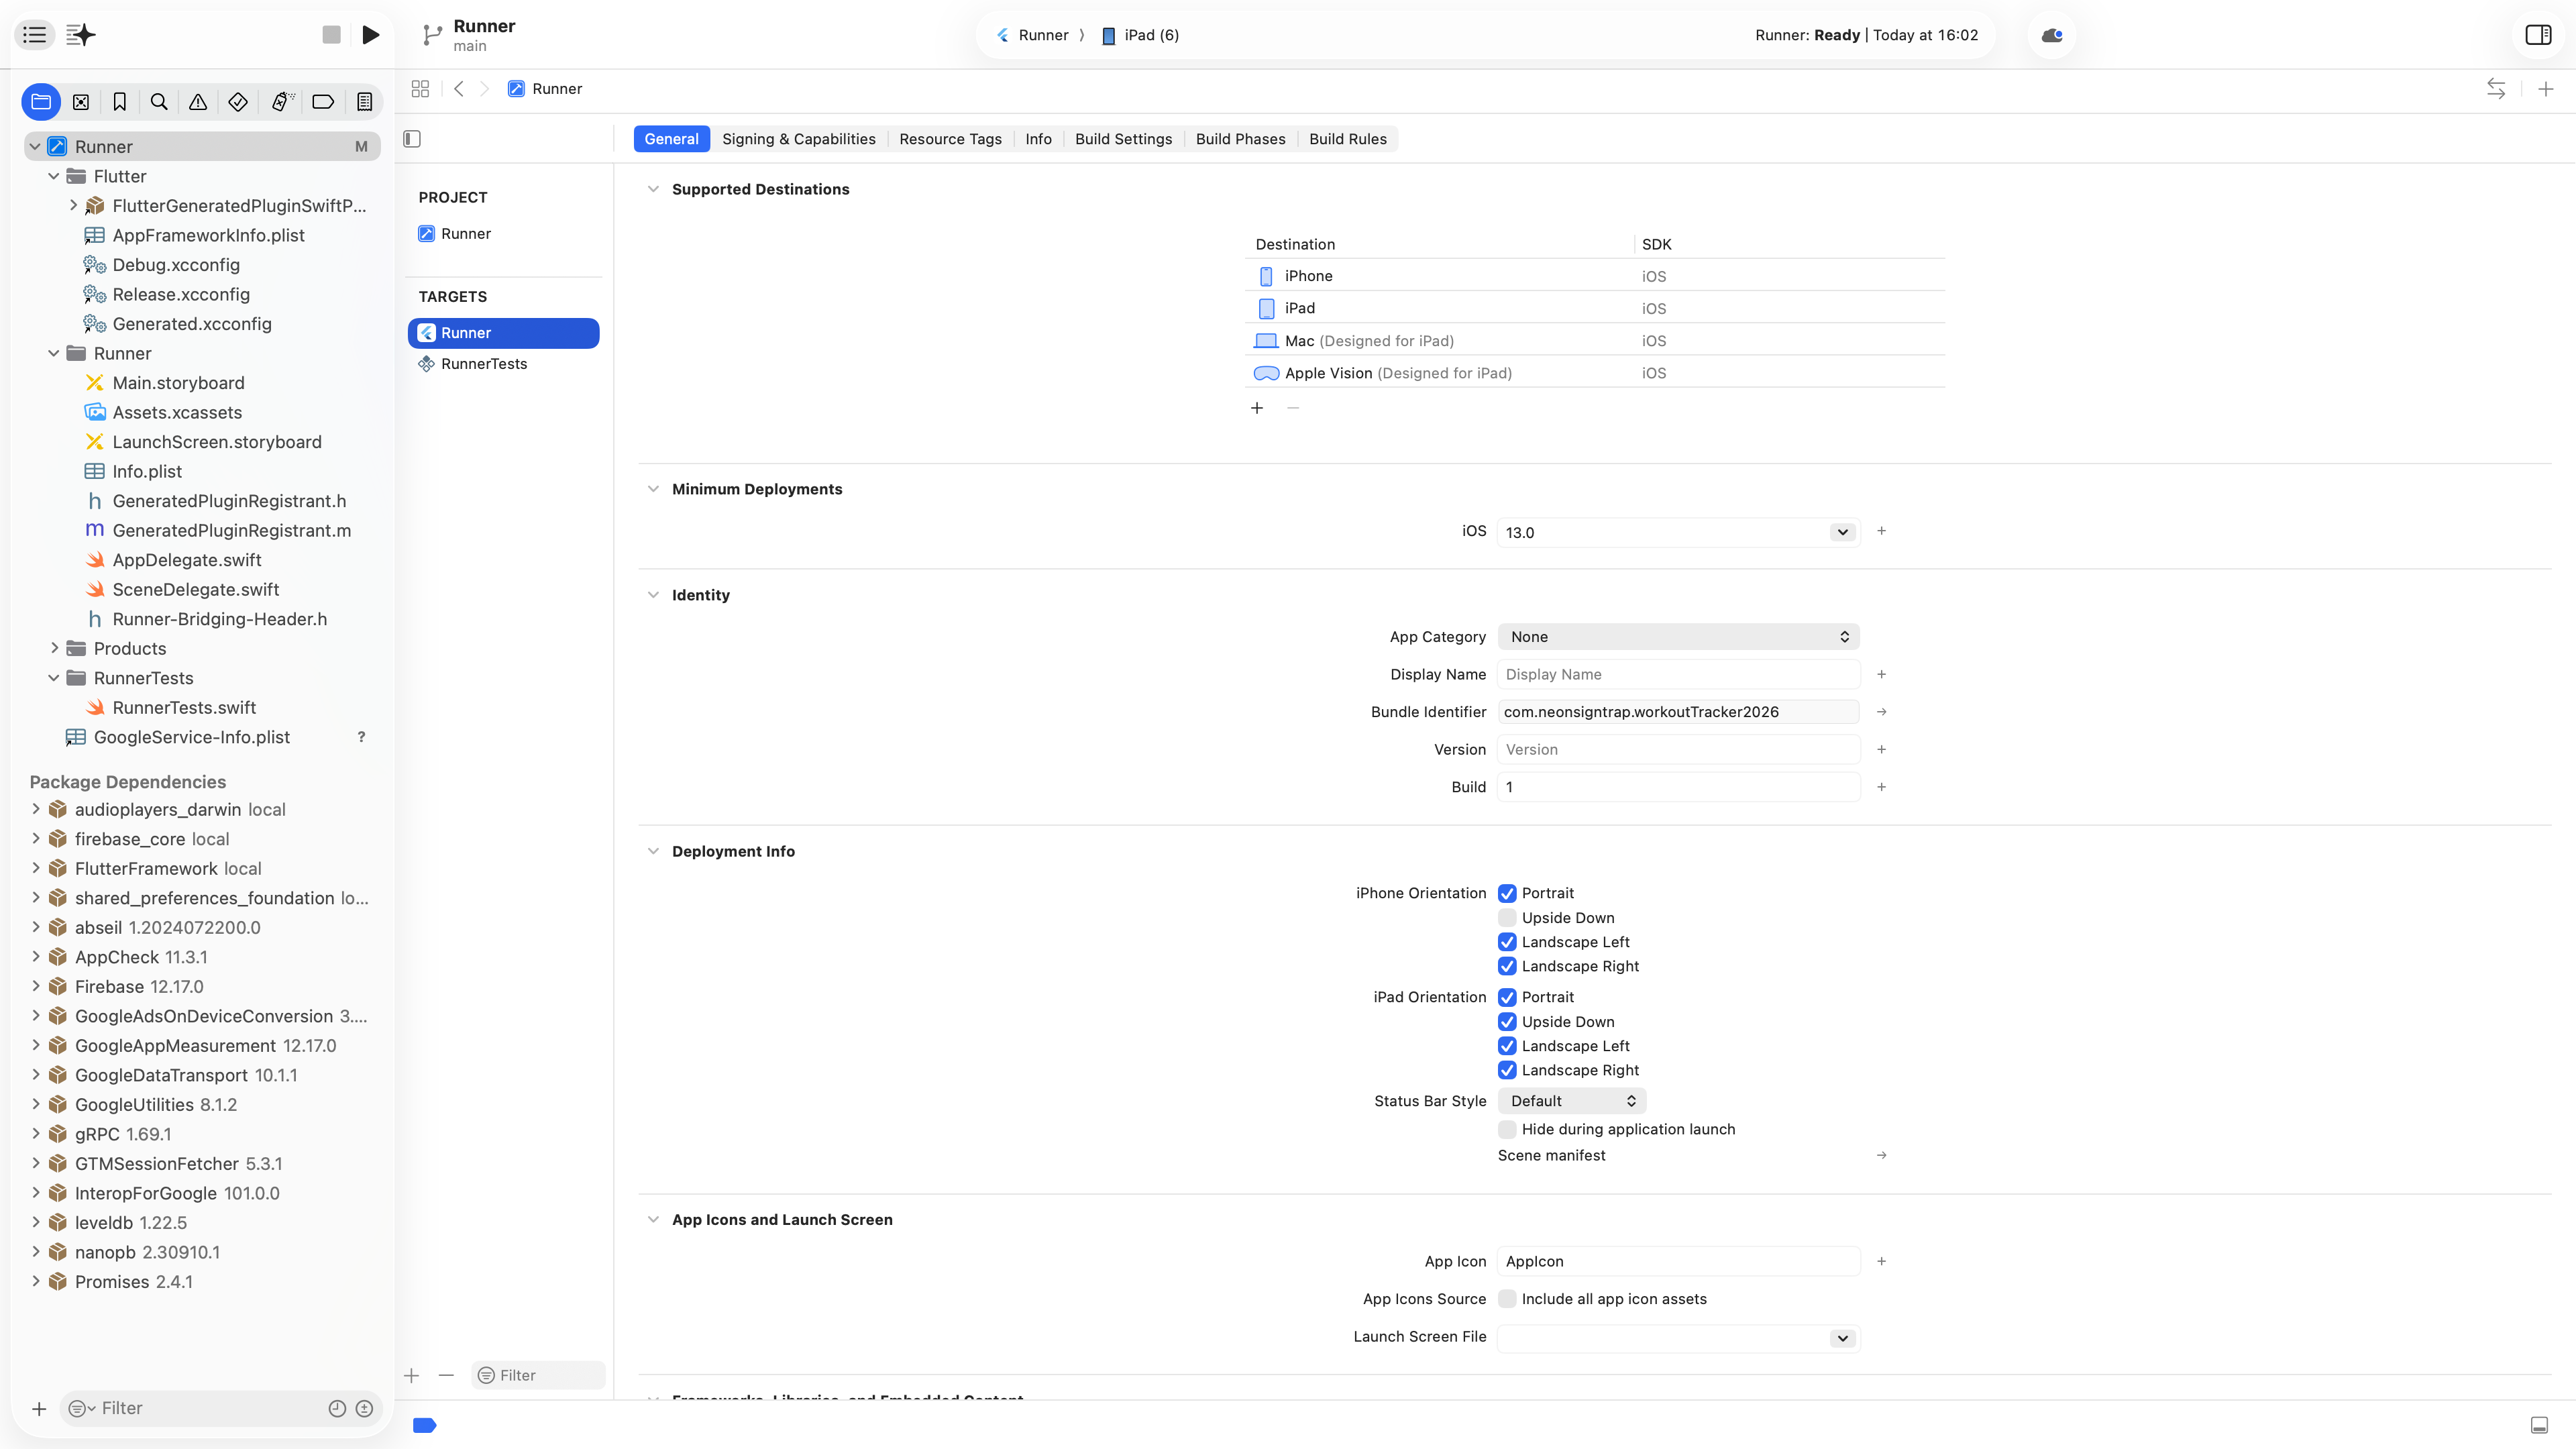Expand the Products folder
2576x1449 pixels.
(54, 648)
